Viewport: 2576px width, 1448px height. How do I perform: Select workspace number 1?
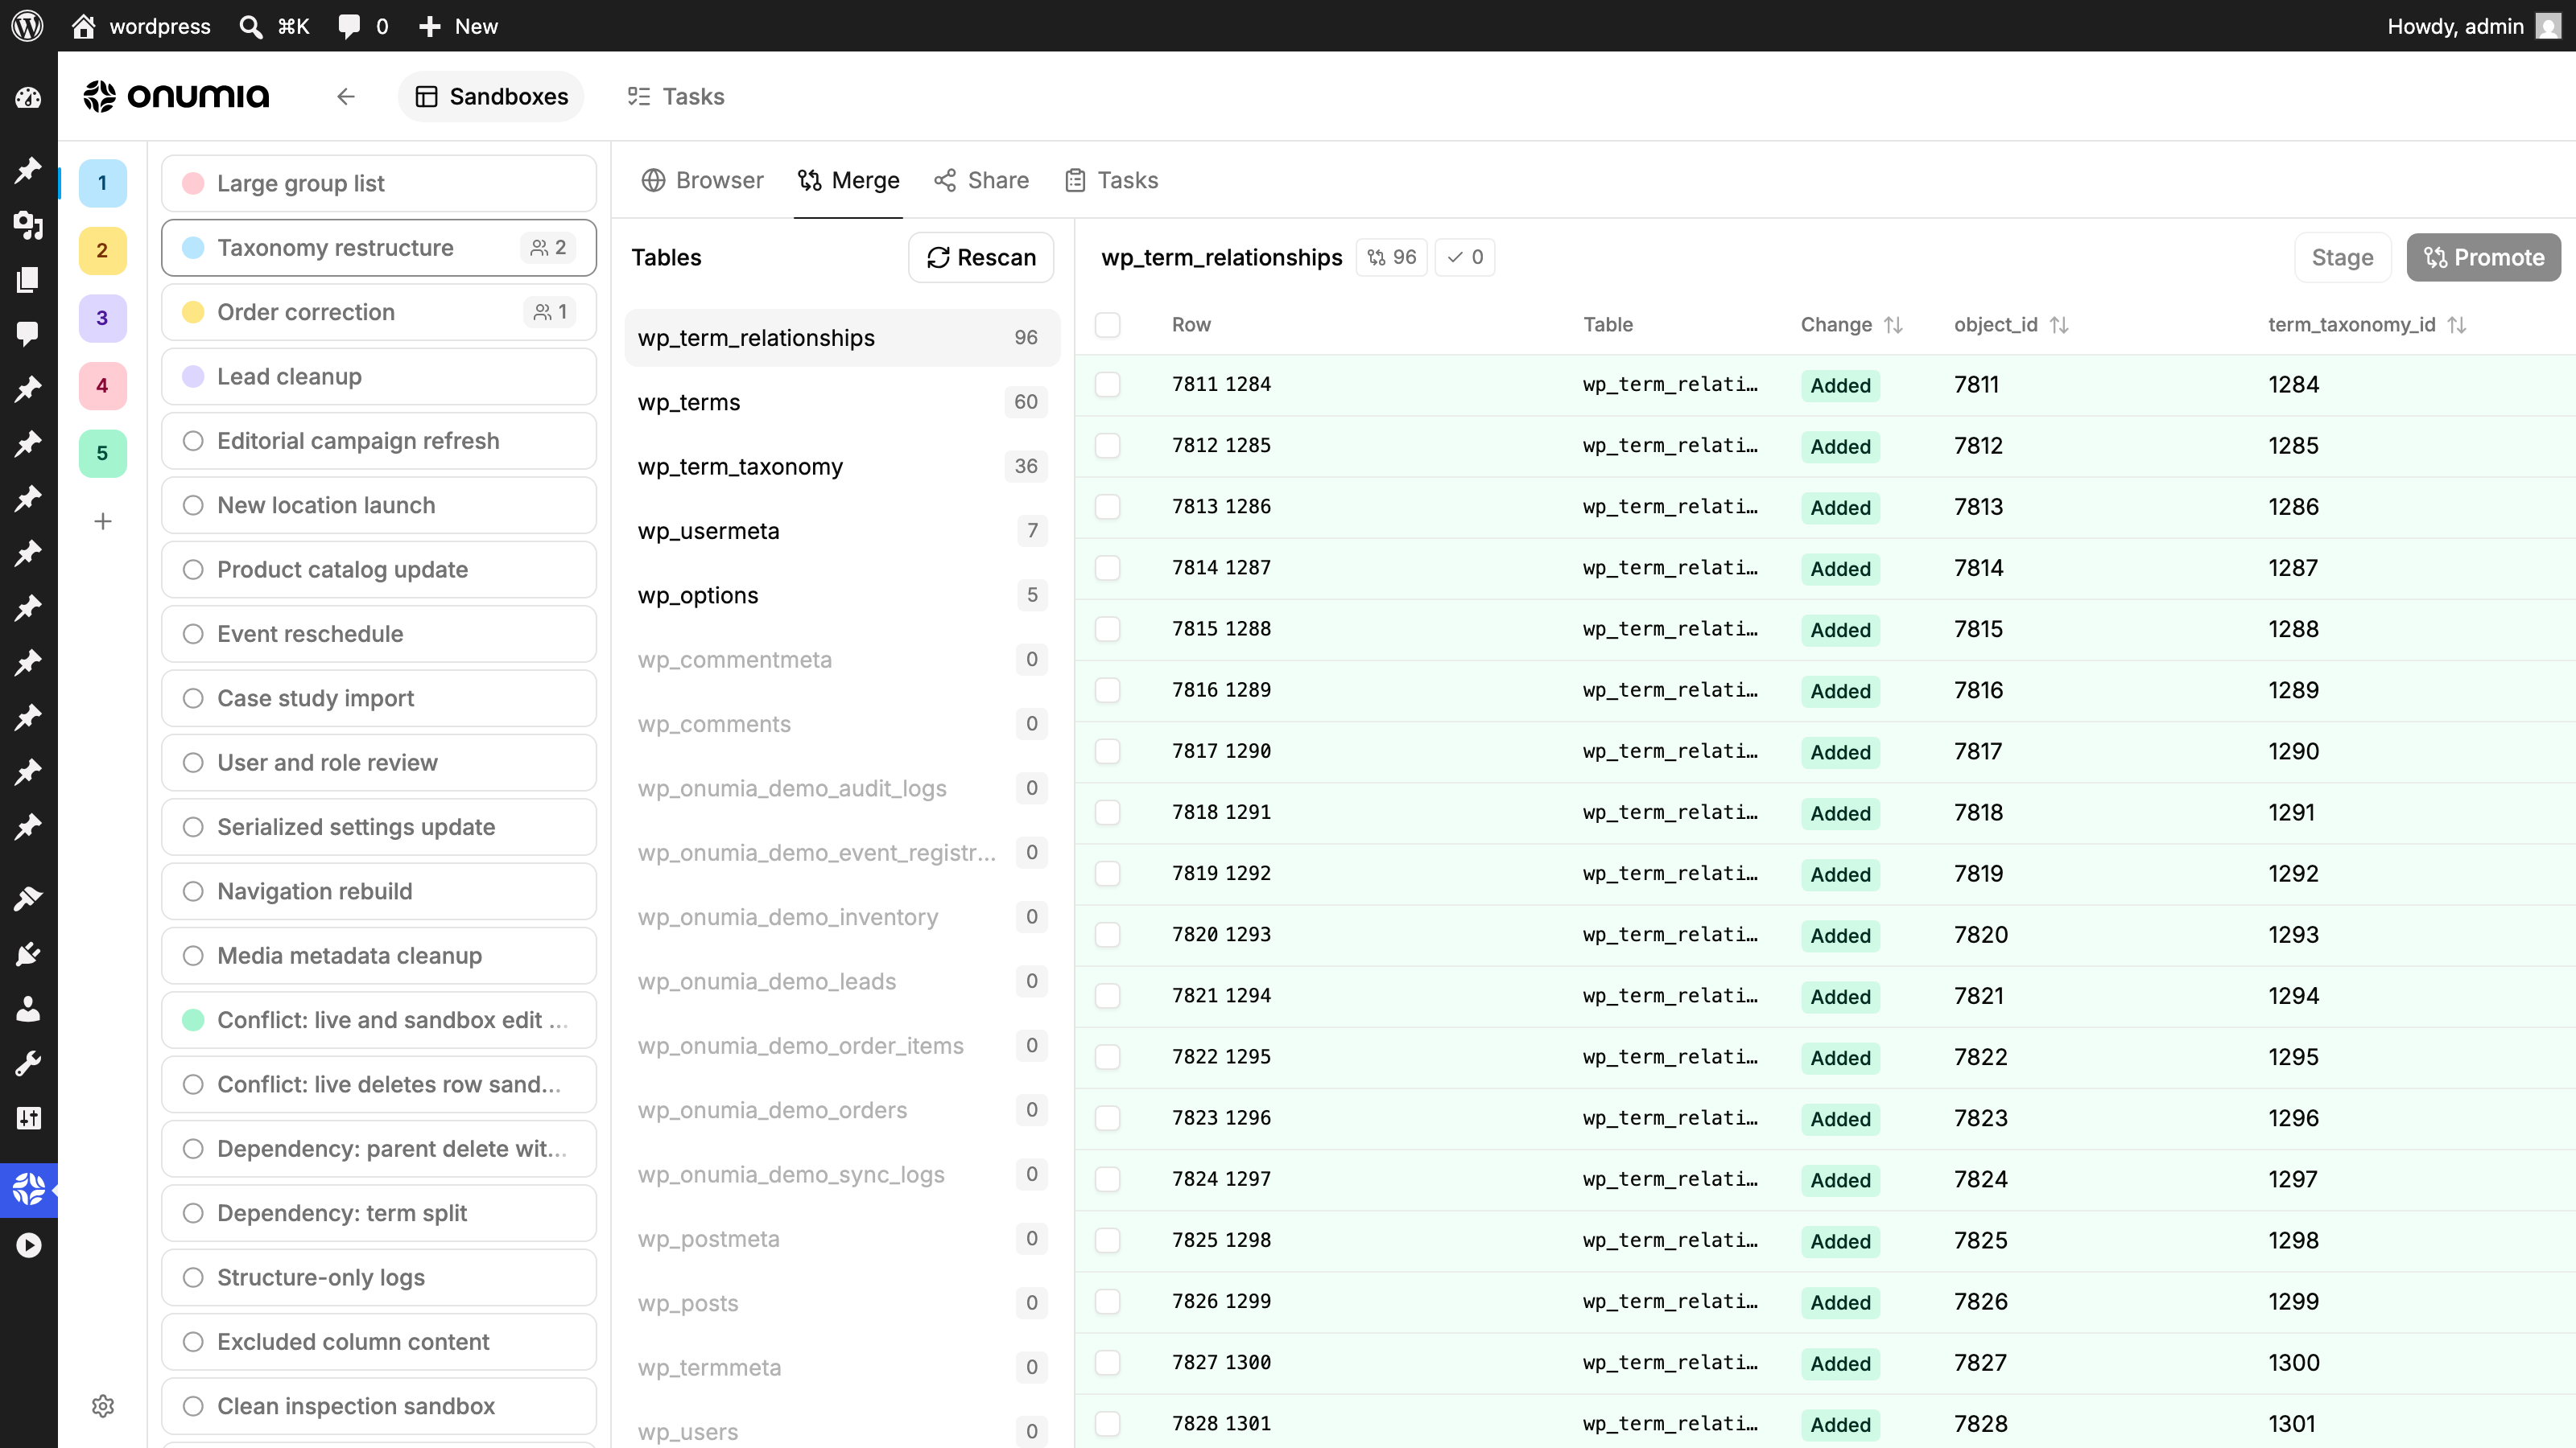102,183
